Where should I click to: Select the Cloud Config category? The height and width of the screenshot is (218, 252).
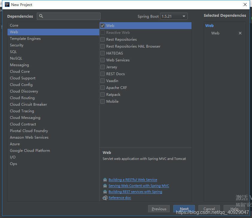[x=53, y=85]
